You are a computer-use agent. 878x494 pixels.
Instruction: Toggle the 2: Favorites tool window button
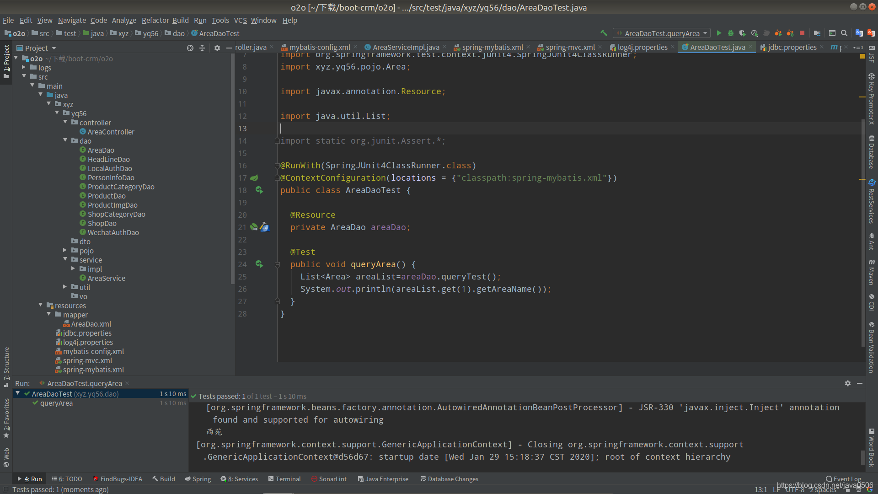pos(6,418)
